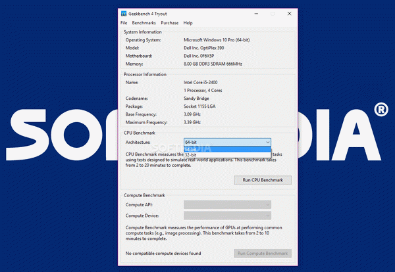Choose 32-bit from the Architecture list
The height and width of the screenshot is (272, 395).
pos(227,155)
